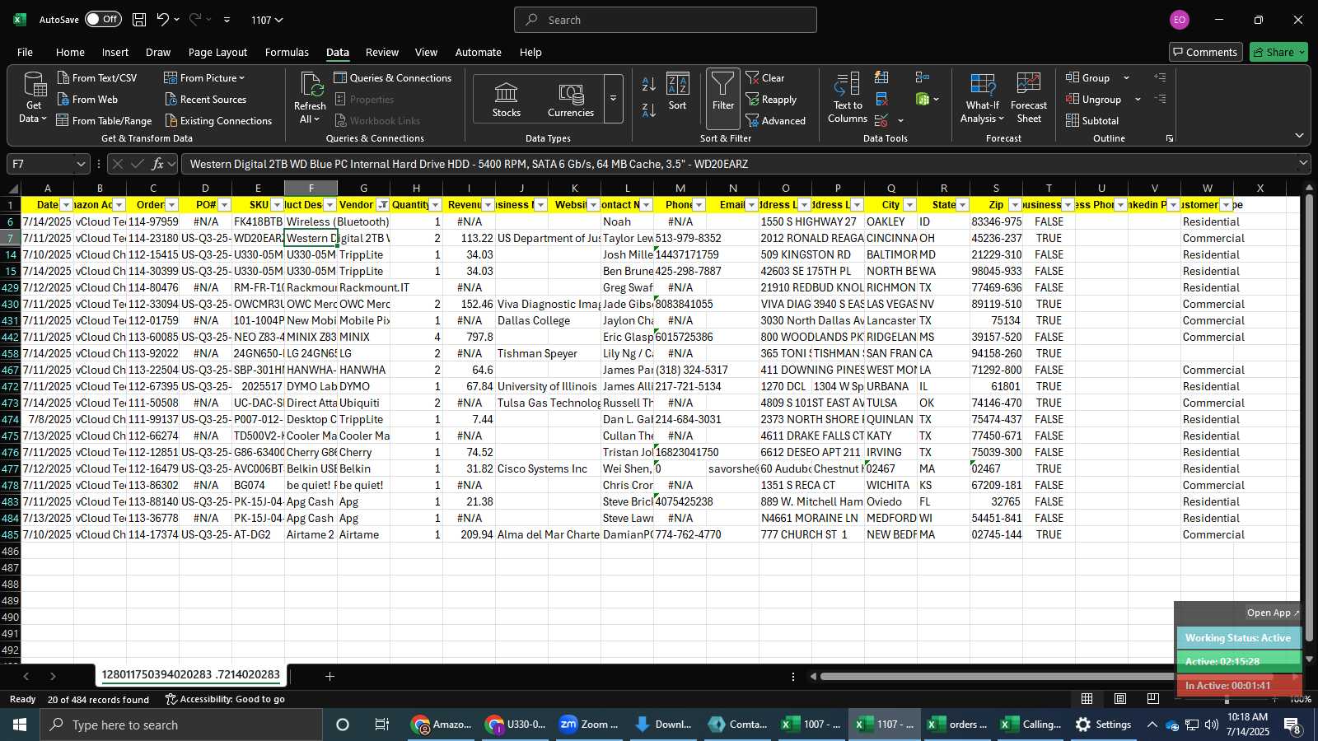This screenshot has width=1318, height=741.
Task: Click the Ungroup button
Action: point(1094,99)
